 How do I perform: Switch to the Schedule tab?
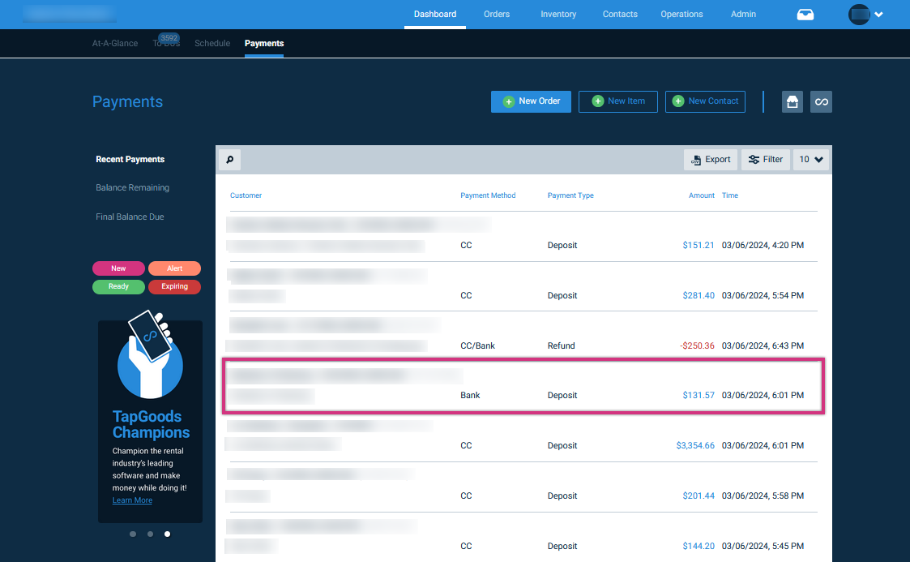pos(212,44)
